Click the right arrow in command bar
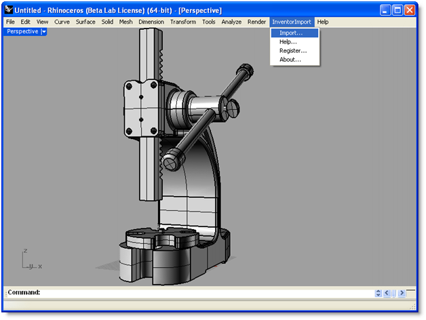Viewport: 426px width, 320px height. (402, 293)
